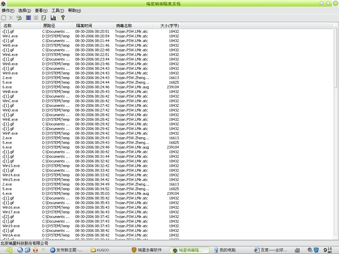Click the delete X toolbar icon

coord(11,18)
